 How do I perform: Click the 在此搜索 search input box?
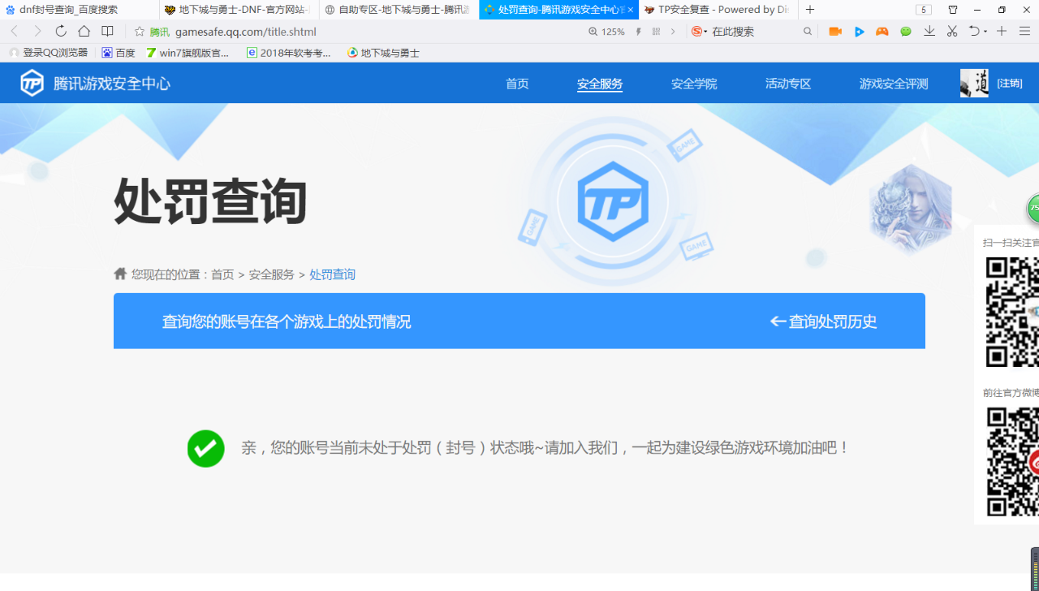pyautogui.click(x=755, y=32)
